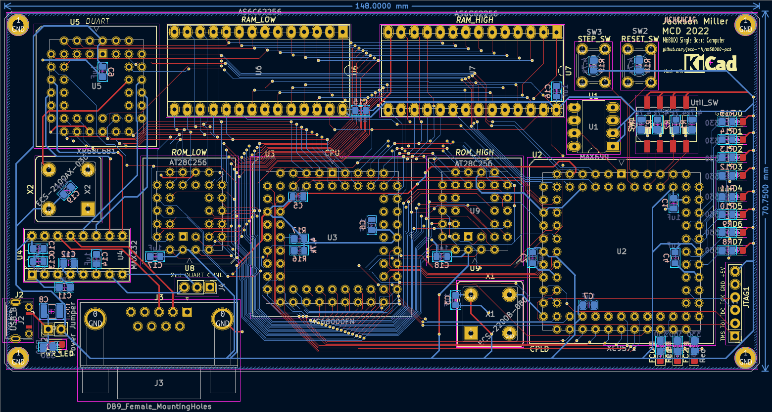The image size is (772, 412).
Task: Select the ROM_LOW label
Action: 189,153
